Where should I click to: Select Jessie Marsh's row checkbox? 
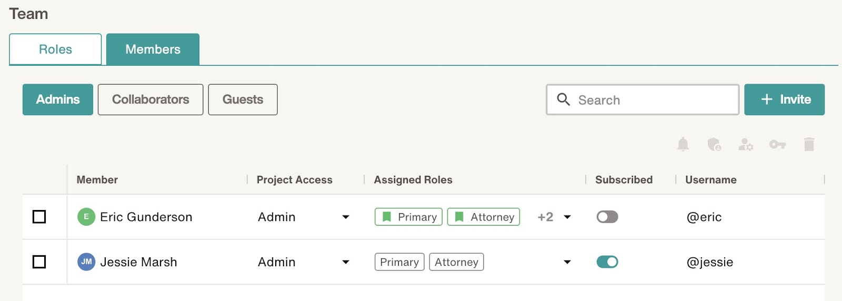[39, 262]
